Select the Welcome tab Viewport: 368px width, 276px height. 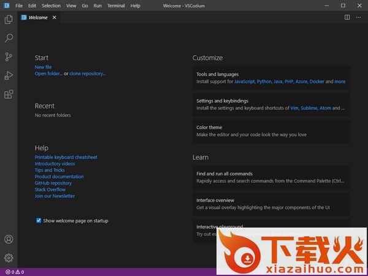pyautogui.click(x=38, y=18)
